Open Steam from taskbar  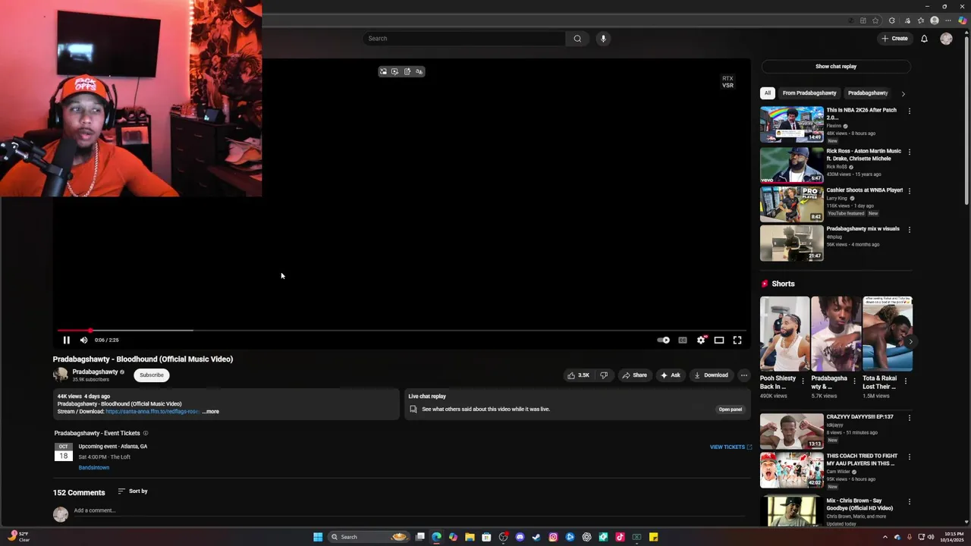coord(536,537)
